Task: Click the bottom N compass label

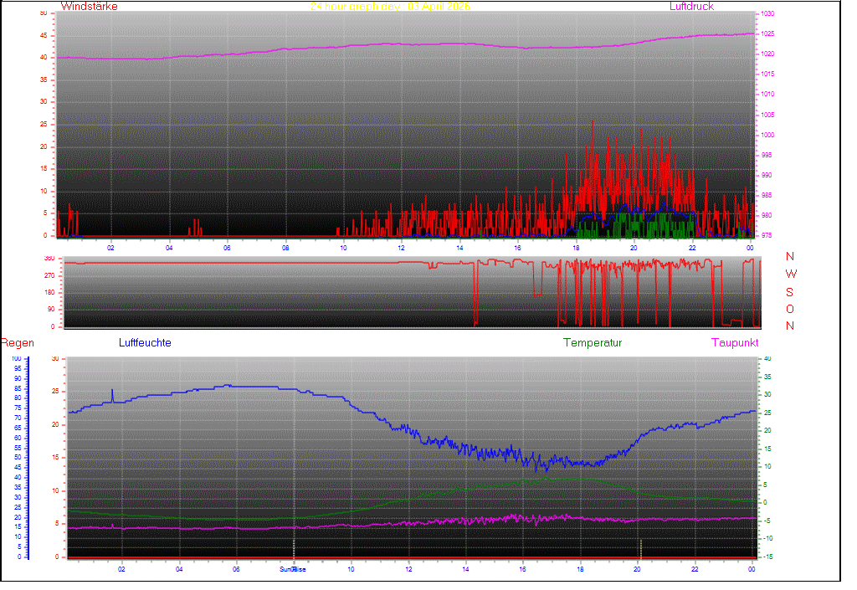Action: click(x=790, y=326)
